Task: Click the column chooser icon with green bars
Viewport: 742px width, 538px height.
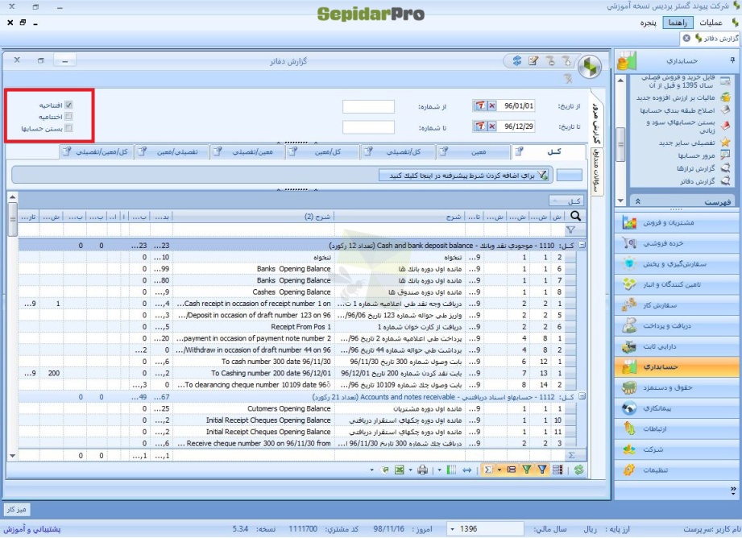Action: [x=451, y=470]
